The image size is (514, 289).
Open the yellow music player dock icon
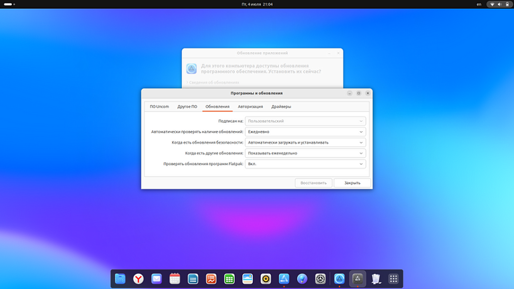coord(266,279)
